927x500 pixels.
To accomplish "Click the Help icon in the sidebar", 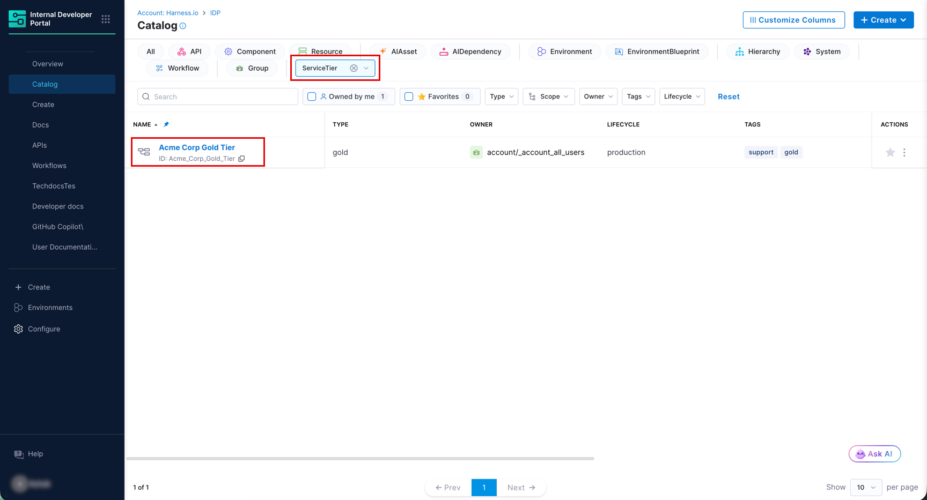I will pos(19,454).
